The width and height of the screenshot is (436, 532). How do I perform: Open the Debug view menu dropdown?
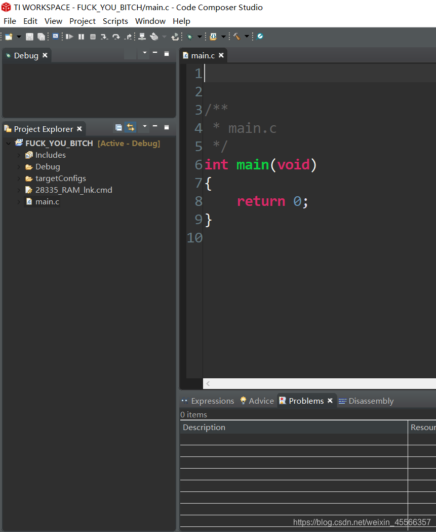pyautogui.click(x=145, y=53)
